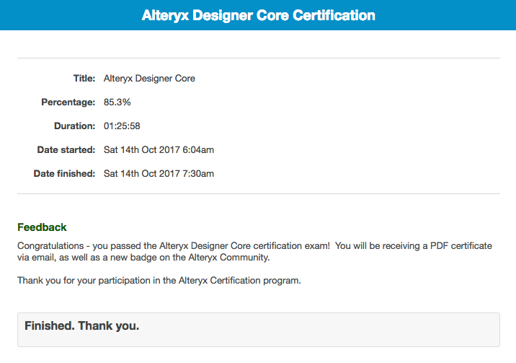The image size is (516, 363).
Task: Click the "Alteryx Designer Core Certification" header title
Action: click(258, 15)
